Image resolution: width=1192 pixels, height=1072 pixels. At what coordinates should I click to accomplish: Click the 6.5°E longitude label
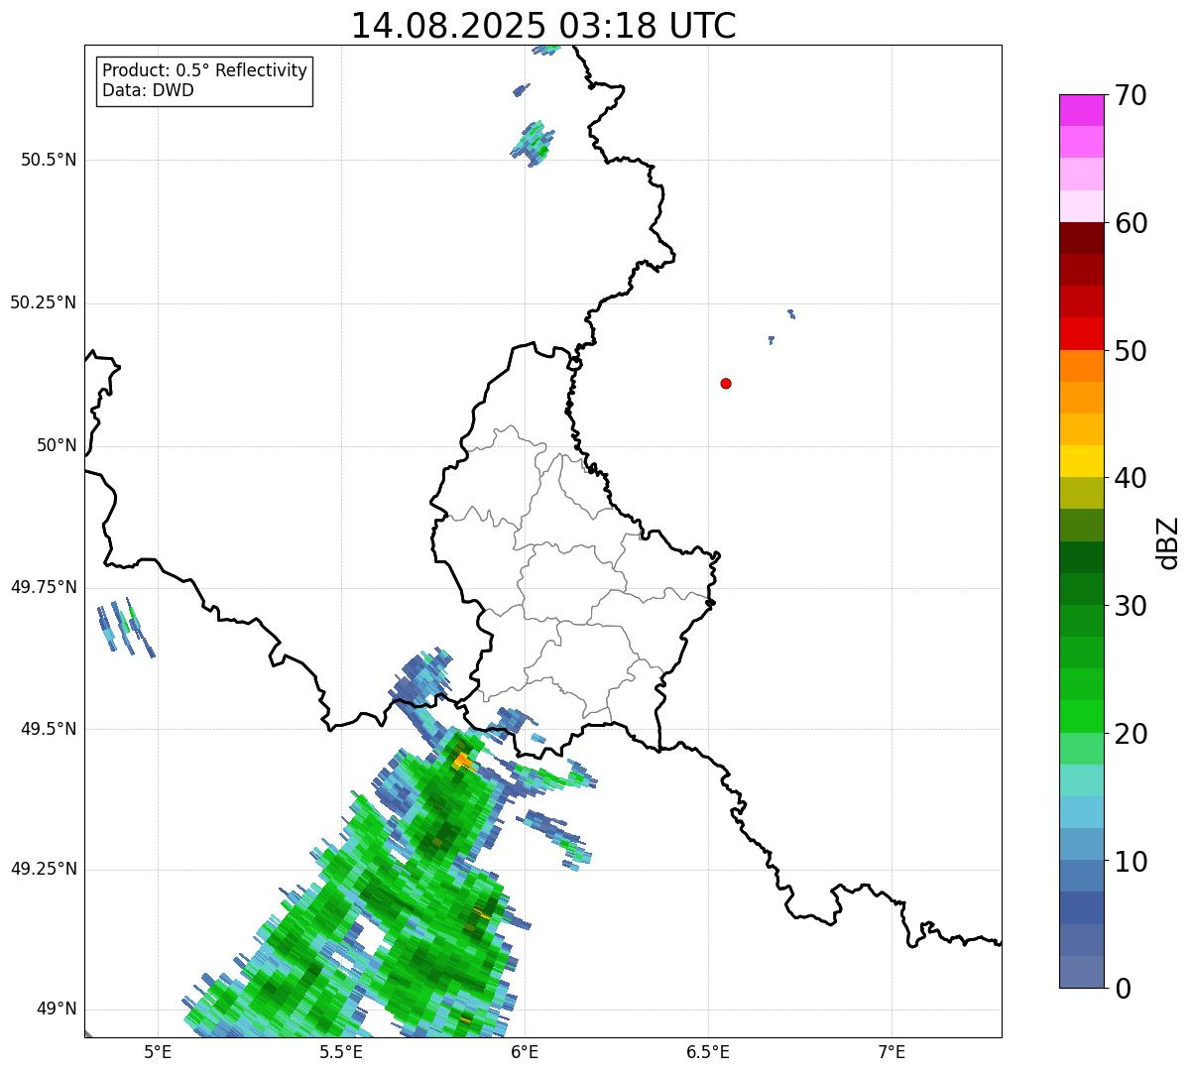click(x=708, y=1052)
